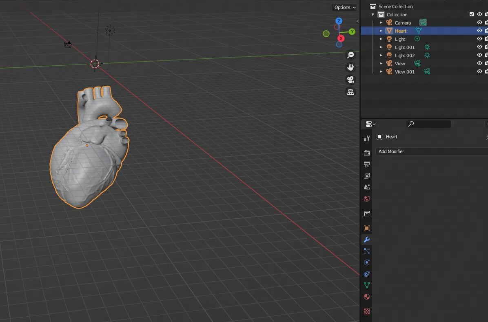Hide Light.001 using its eye icon
The height and width of the screenshot is (322, 488).
479,47
